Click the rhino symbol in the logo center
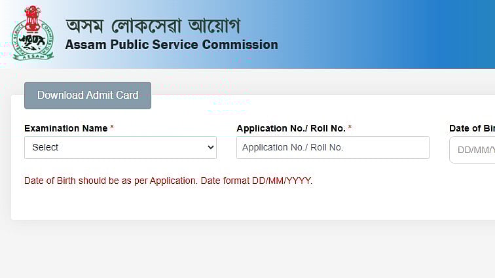 32,43
